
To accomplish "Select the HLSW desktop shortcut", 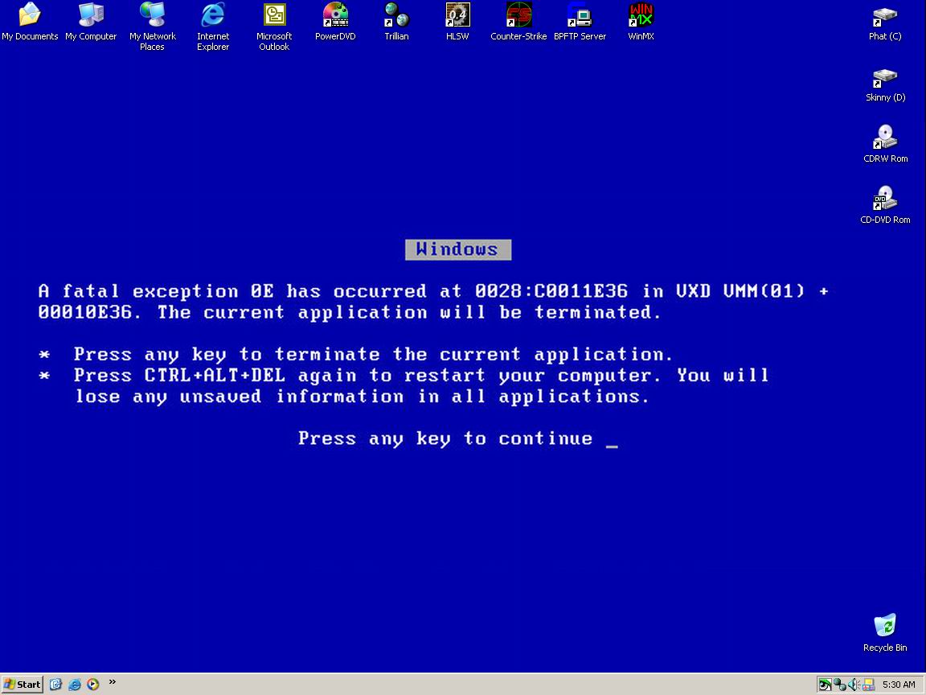I will coord(457,22).
